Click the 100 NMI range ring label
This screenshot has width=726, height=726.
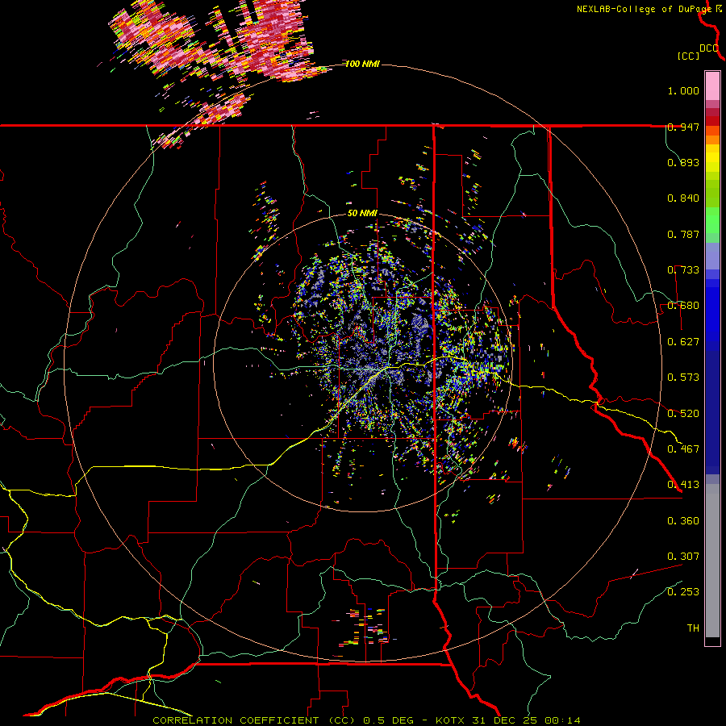click(362, 64)
